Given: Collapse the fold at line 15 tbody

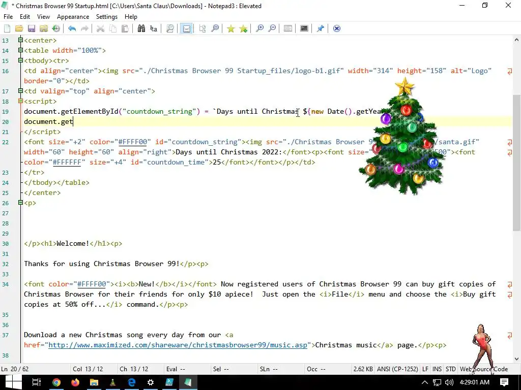Looking at the screenshot, I should [x=20, y=61].
